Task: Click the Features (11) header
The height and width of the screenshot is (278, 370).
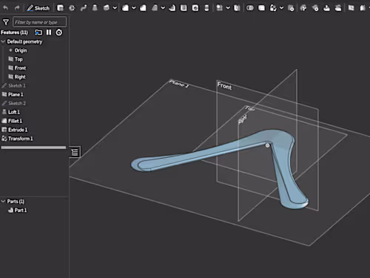Action: pos(14,33)
